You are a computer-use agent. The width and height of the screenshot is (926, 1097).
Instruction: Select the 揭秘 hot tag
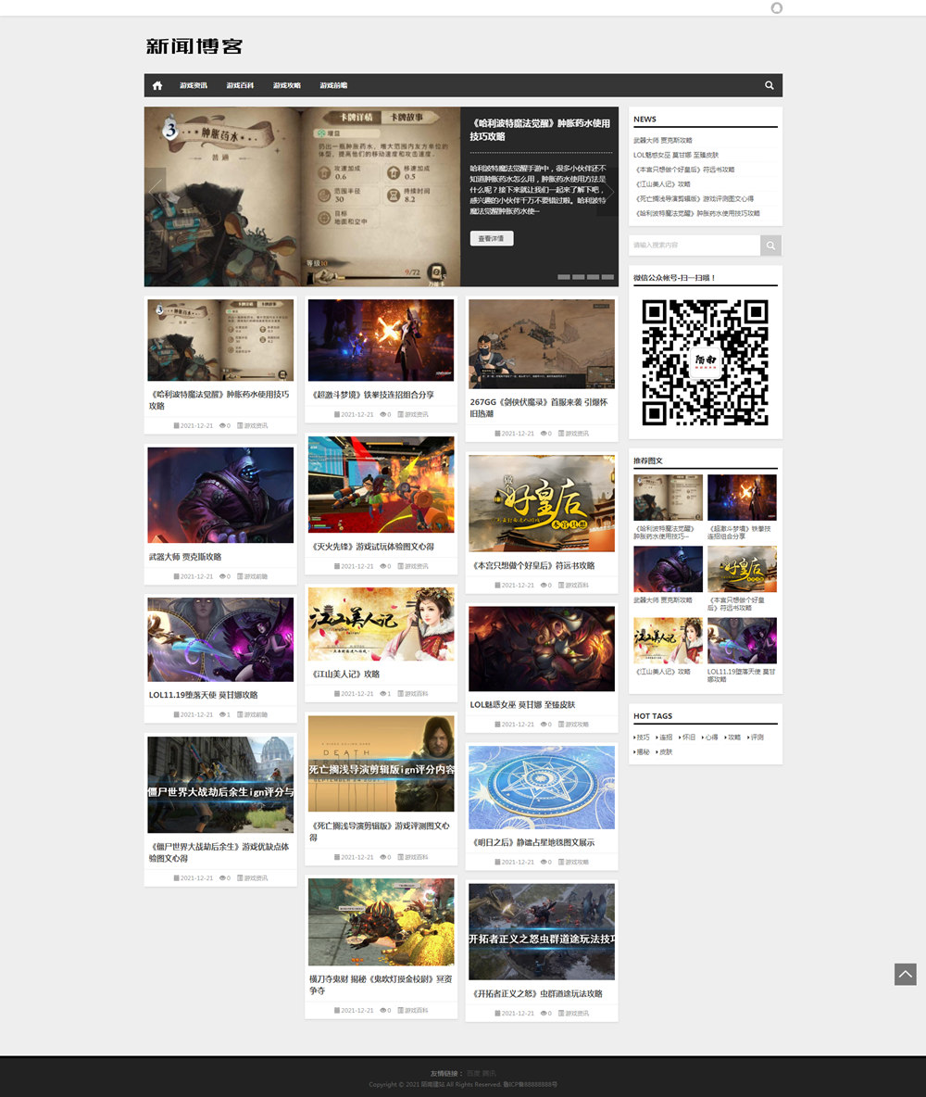pos(643,752)
